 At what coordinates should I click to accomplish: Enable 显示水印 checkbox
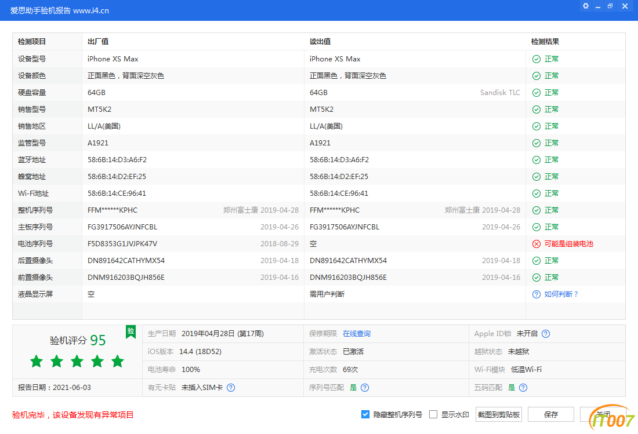[433, 414]
